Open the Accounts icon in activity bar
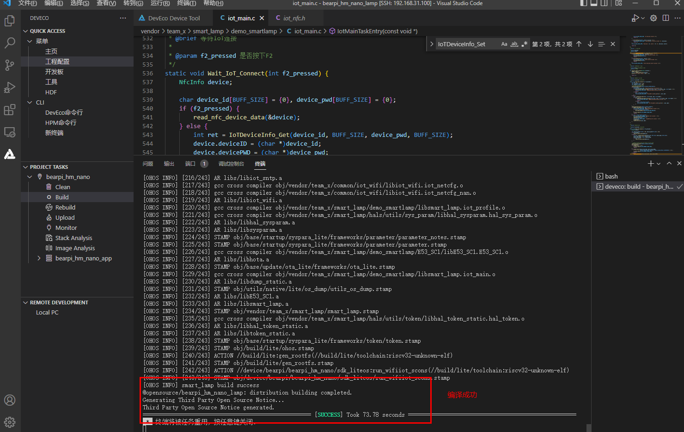The width and height of the screenshot is (684, 432). (x=10, y=400)
